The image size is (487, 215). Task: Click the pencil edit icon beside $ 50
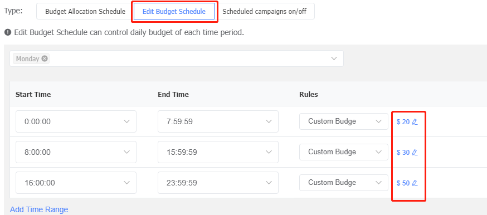tap(415, 183)
